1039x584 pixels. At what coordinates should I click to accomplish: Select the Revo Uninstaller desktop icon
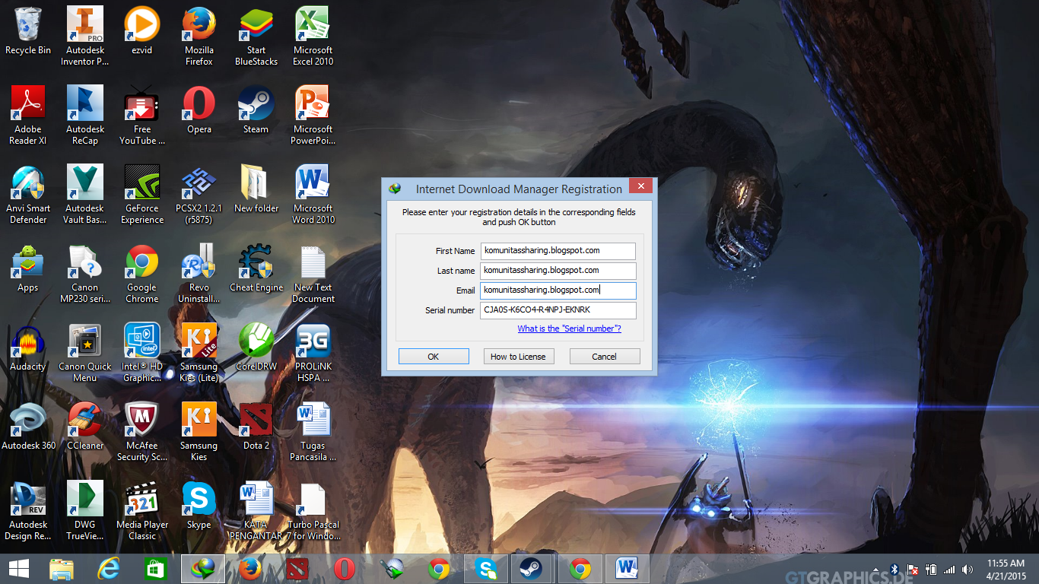(199, 274)
